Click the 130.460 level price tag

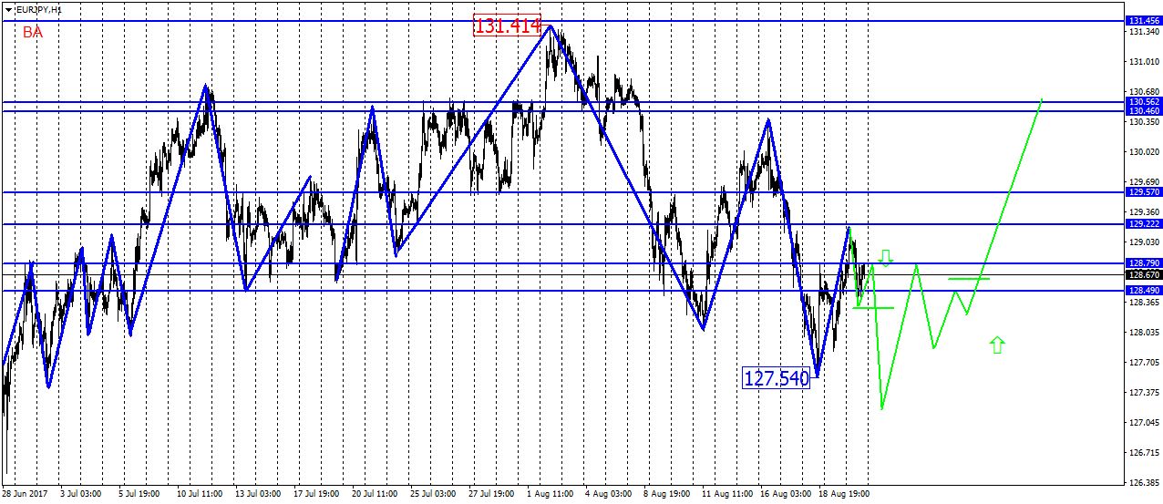pyautogui.click(x=1143, y=111)
